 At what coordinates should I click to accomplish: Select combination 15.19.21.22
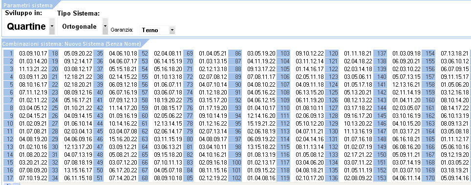[x=261, y=124]
